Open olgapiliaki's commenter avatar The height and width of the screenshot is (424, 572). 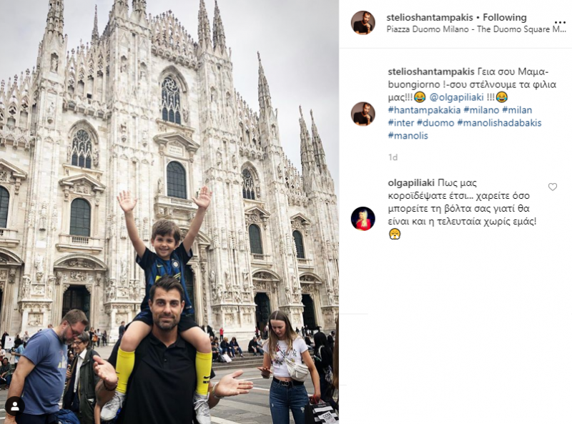pyautogui.click(x=363, y=219)
